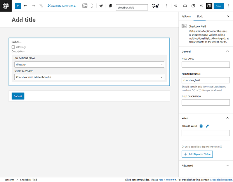Click the copy stacked-pages toolbar icon
The width and height of the screenshot is (233, 182).
(110, 6)
